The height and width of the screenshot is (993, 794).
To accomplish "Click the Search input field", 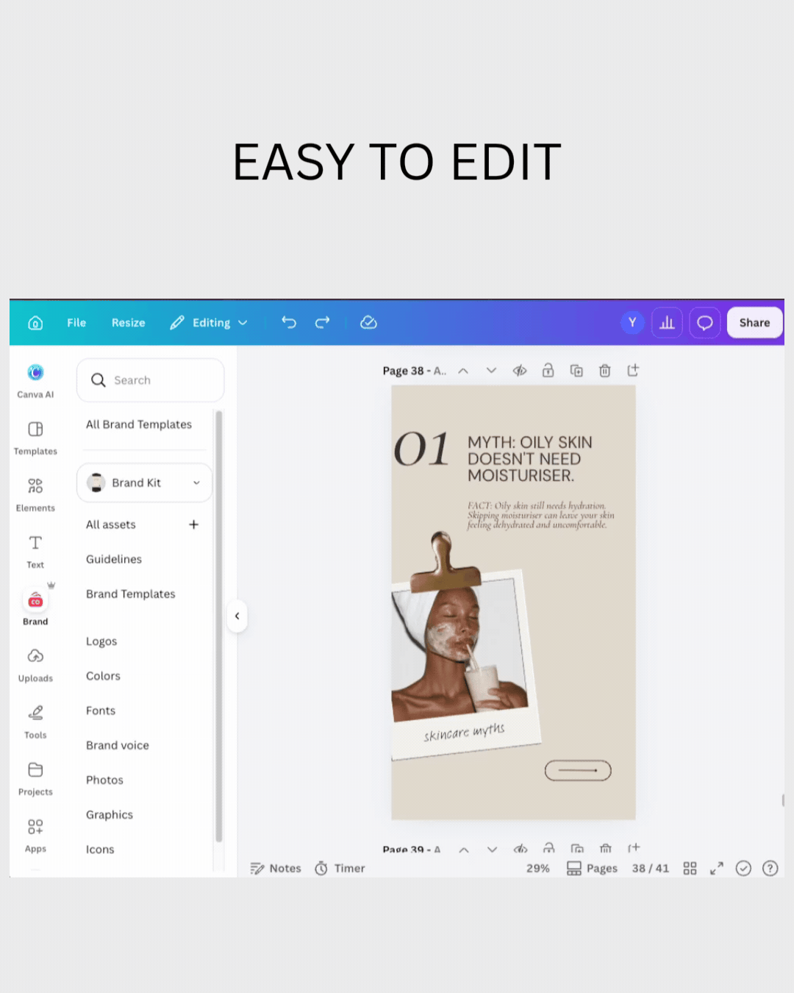I will 150,380.
